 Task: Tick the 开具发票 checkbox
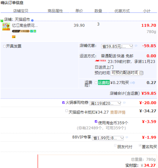pyautogui.click(x=4, y=46)
